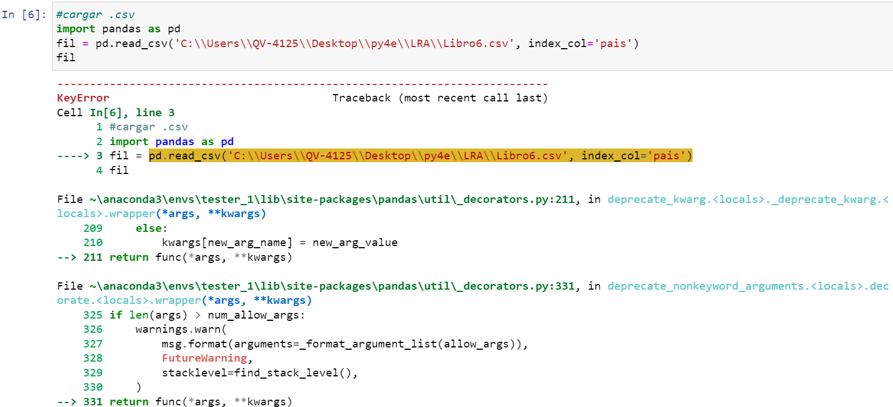The image size is (893, 407).
Task: Click traceback line 210 kwargs[new_arg_name] assignment
Action: click(x=279, y=243)
